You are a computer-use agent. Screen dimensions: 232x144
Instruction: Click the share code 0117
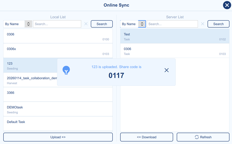click(x=116, y=75)
